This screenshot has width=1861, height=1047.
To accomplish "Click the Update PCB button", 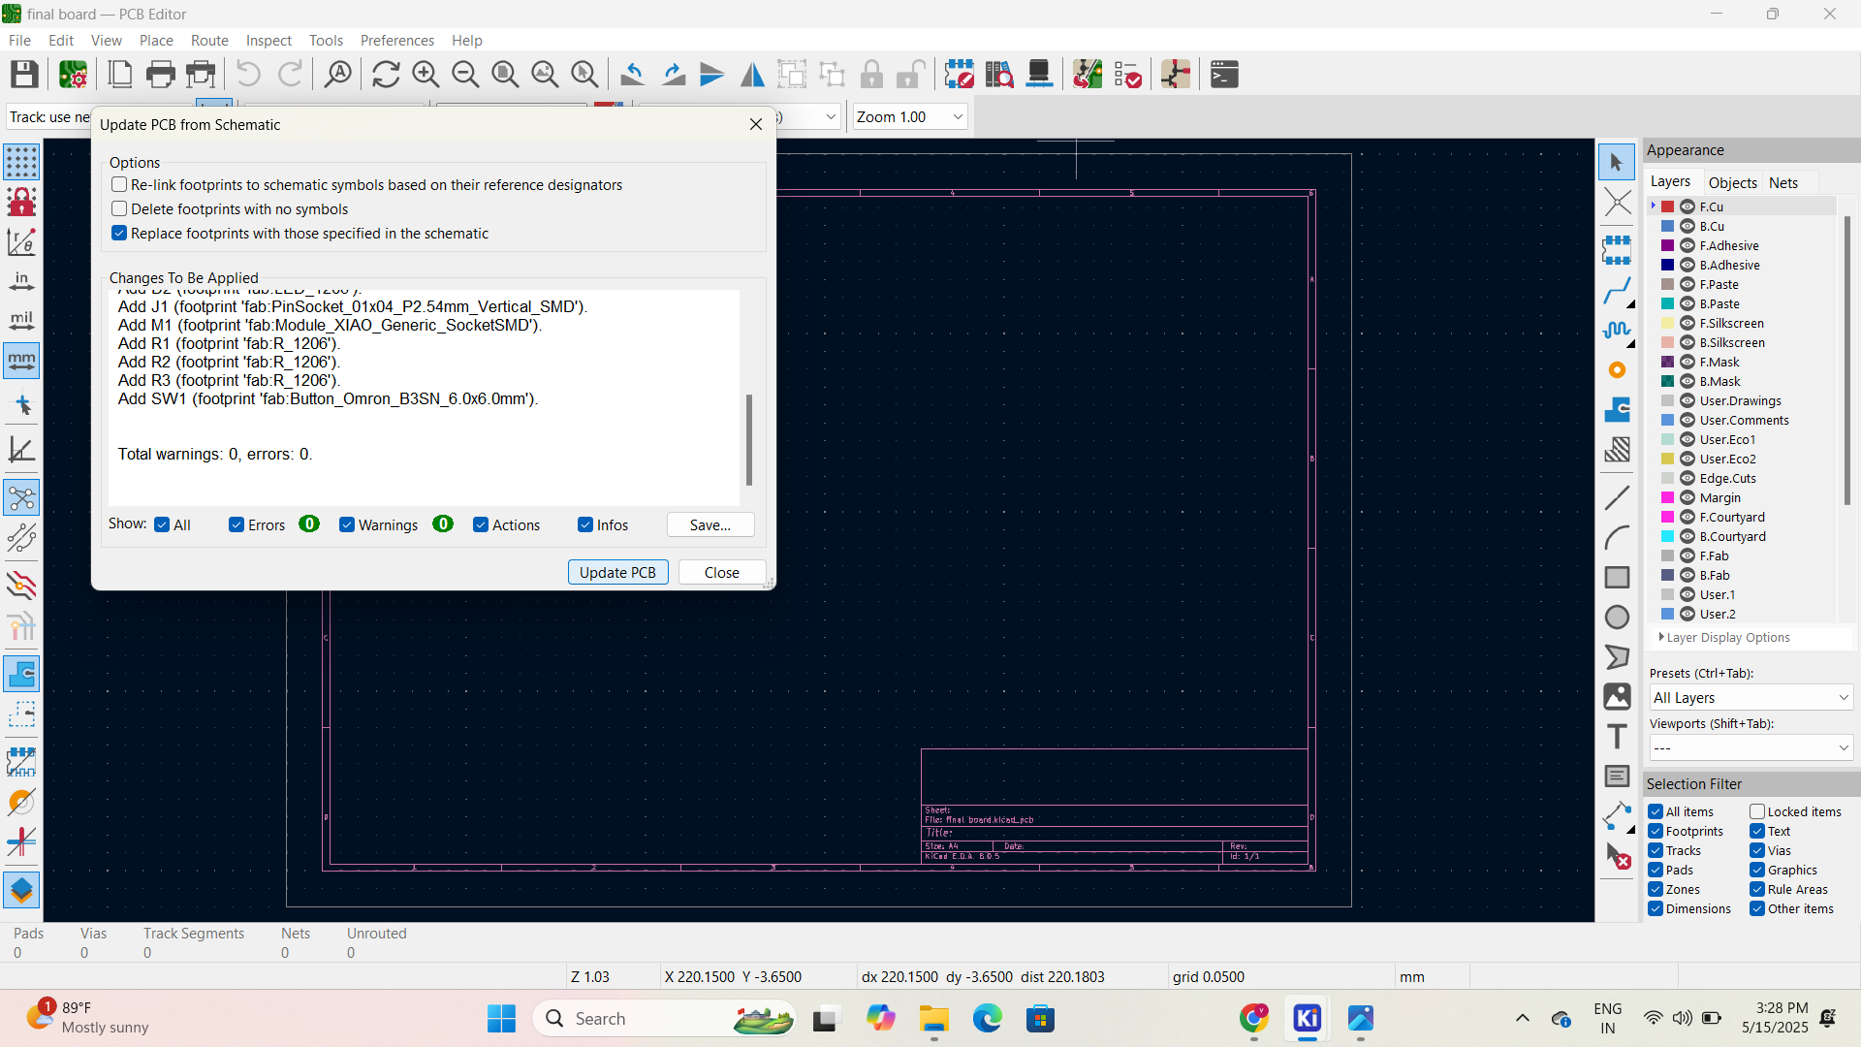I will [617, 572].
